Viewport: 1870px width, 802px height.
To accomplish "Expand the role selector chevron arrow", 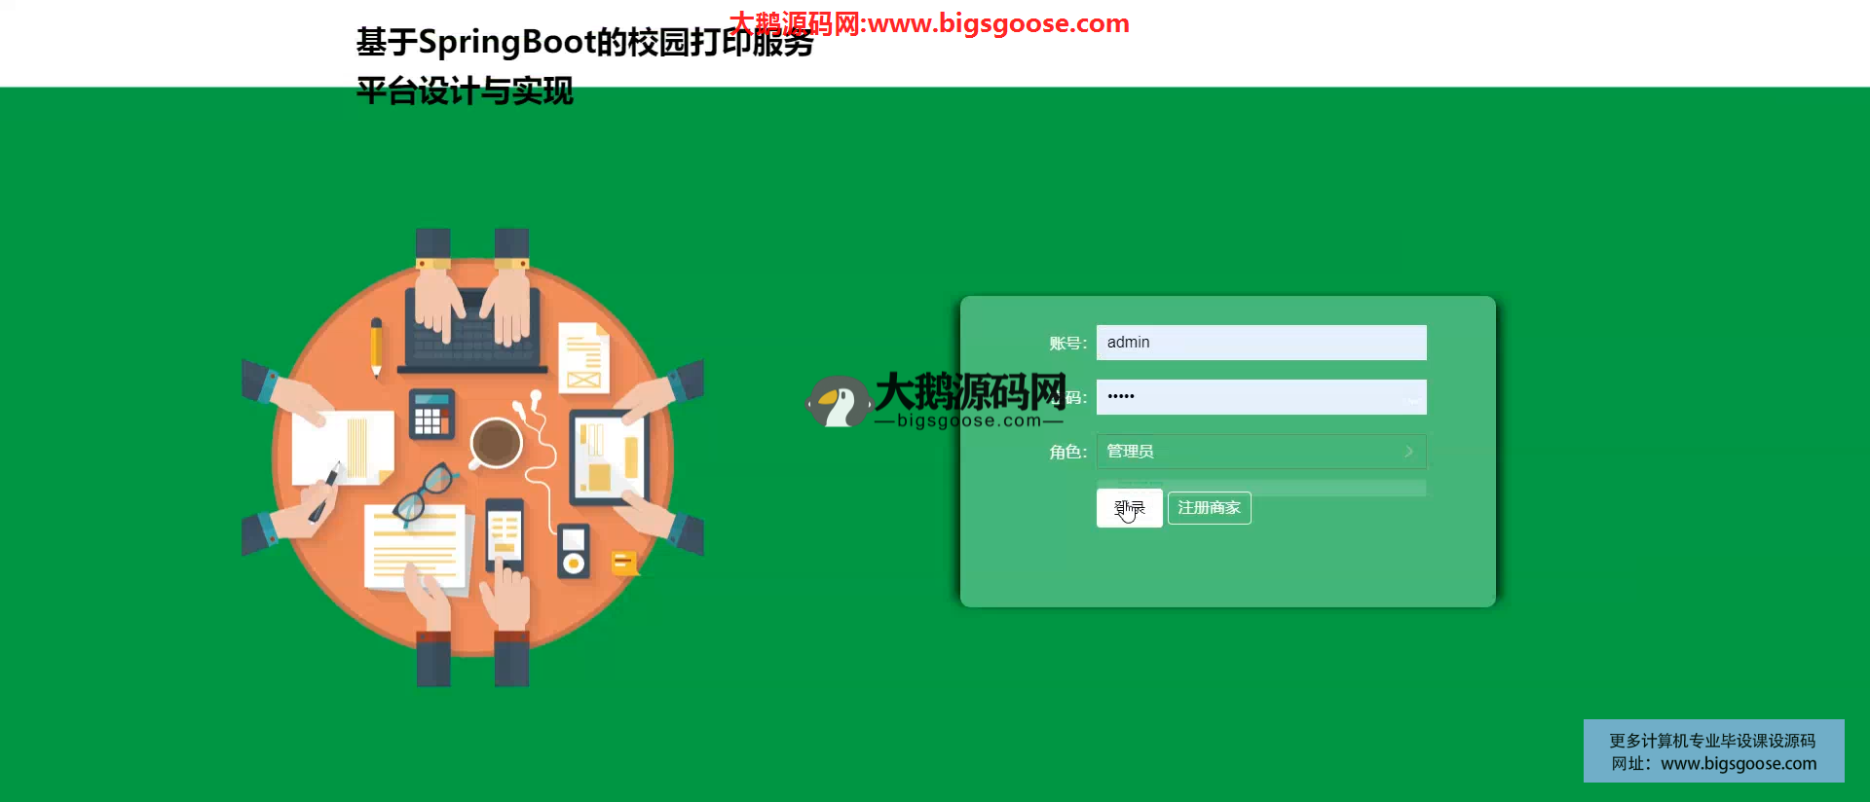I will pyautogui.click(x=1408, y=452).
